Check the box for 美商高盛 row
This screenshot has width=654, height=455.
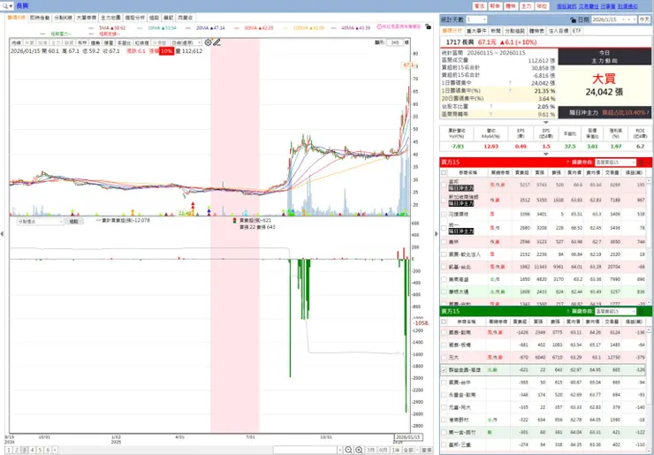[444, 279]
